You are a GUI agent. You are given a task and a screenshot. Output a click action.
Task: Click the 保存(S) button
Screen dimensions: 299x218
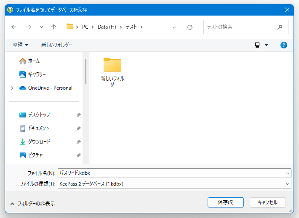point(226,202)
